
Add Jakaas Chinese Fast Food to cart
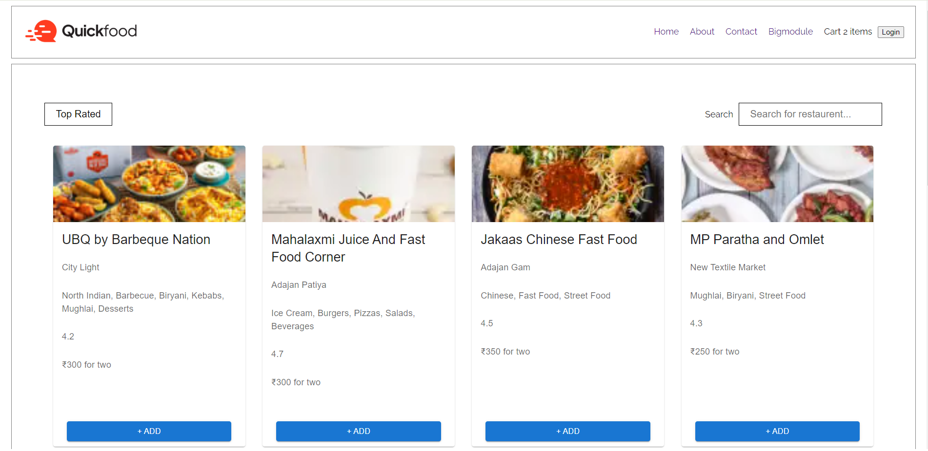567,431
